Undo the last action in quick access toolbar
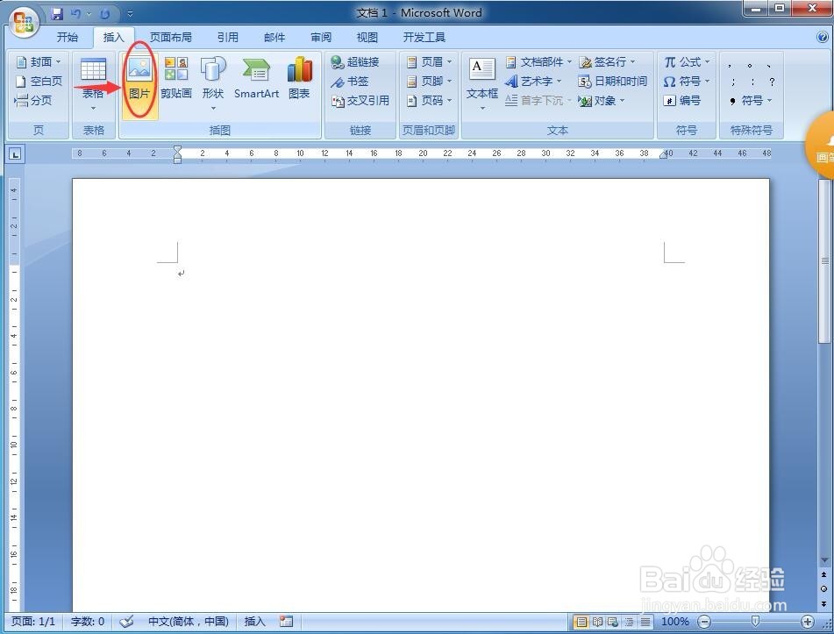This screenshot has height=634, width=834. (76, 14)
